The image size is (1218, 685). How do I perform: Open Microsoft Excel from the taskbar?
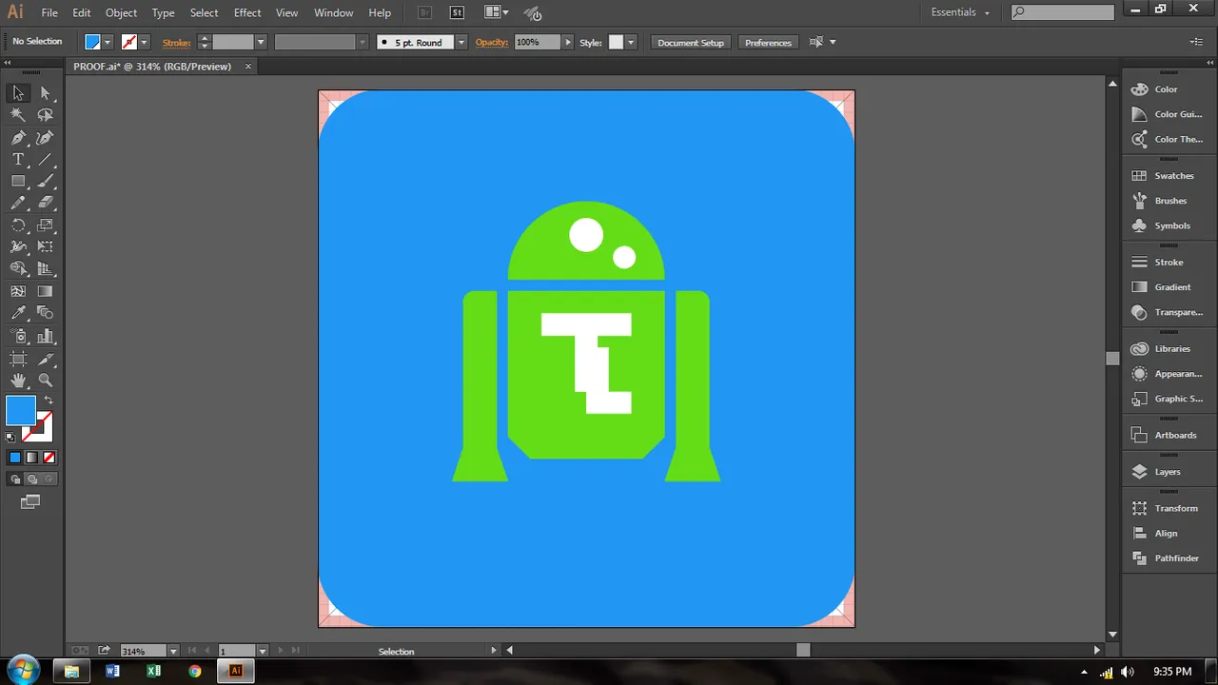click(154, 671)
